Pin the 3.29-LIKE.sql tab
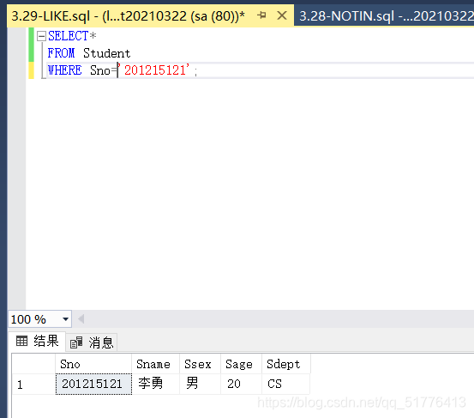The image size is (474, 418). click(x=261, y=15)
